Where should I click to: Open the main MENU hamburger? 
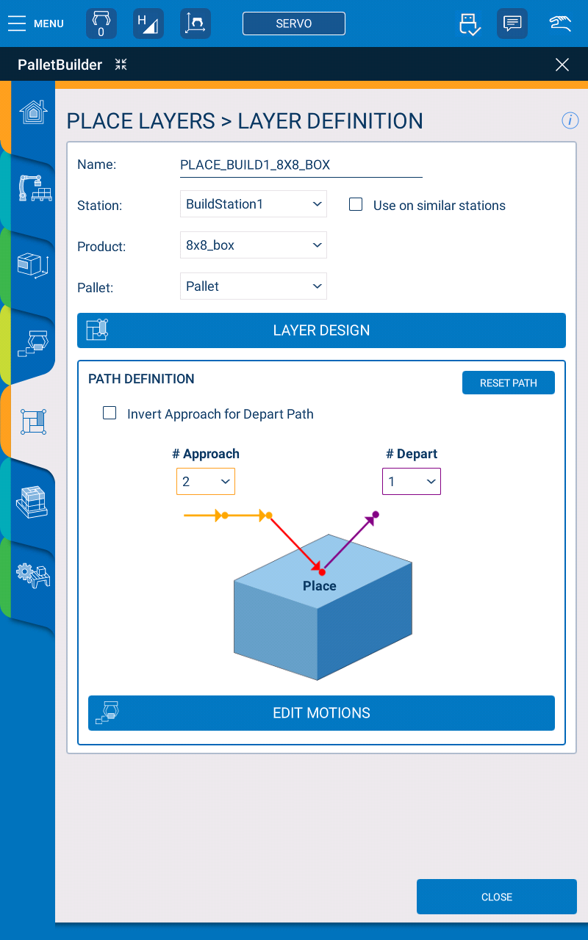click(x=35, y=23)
